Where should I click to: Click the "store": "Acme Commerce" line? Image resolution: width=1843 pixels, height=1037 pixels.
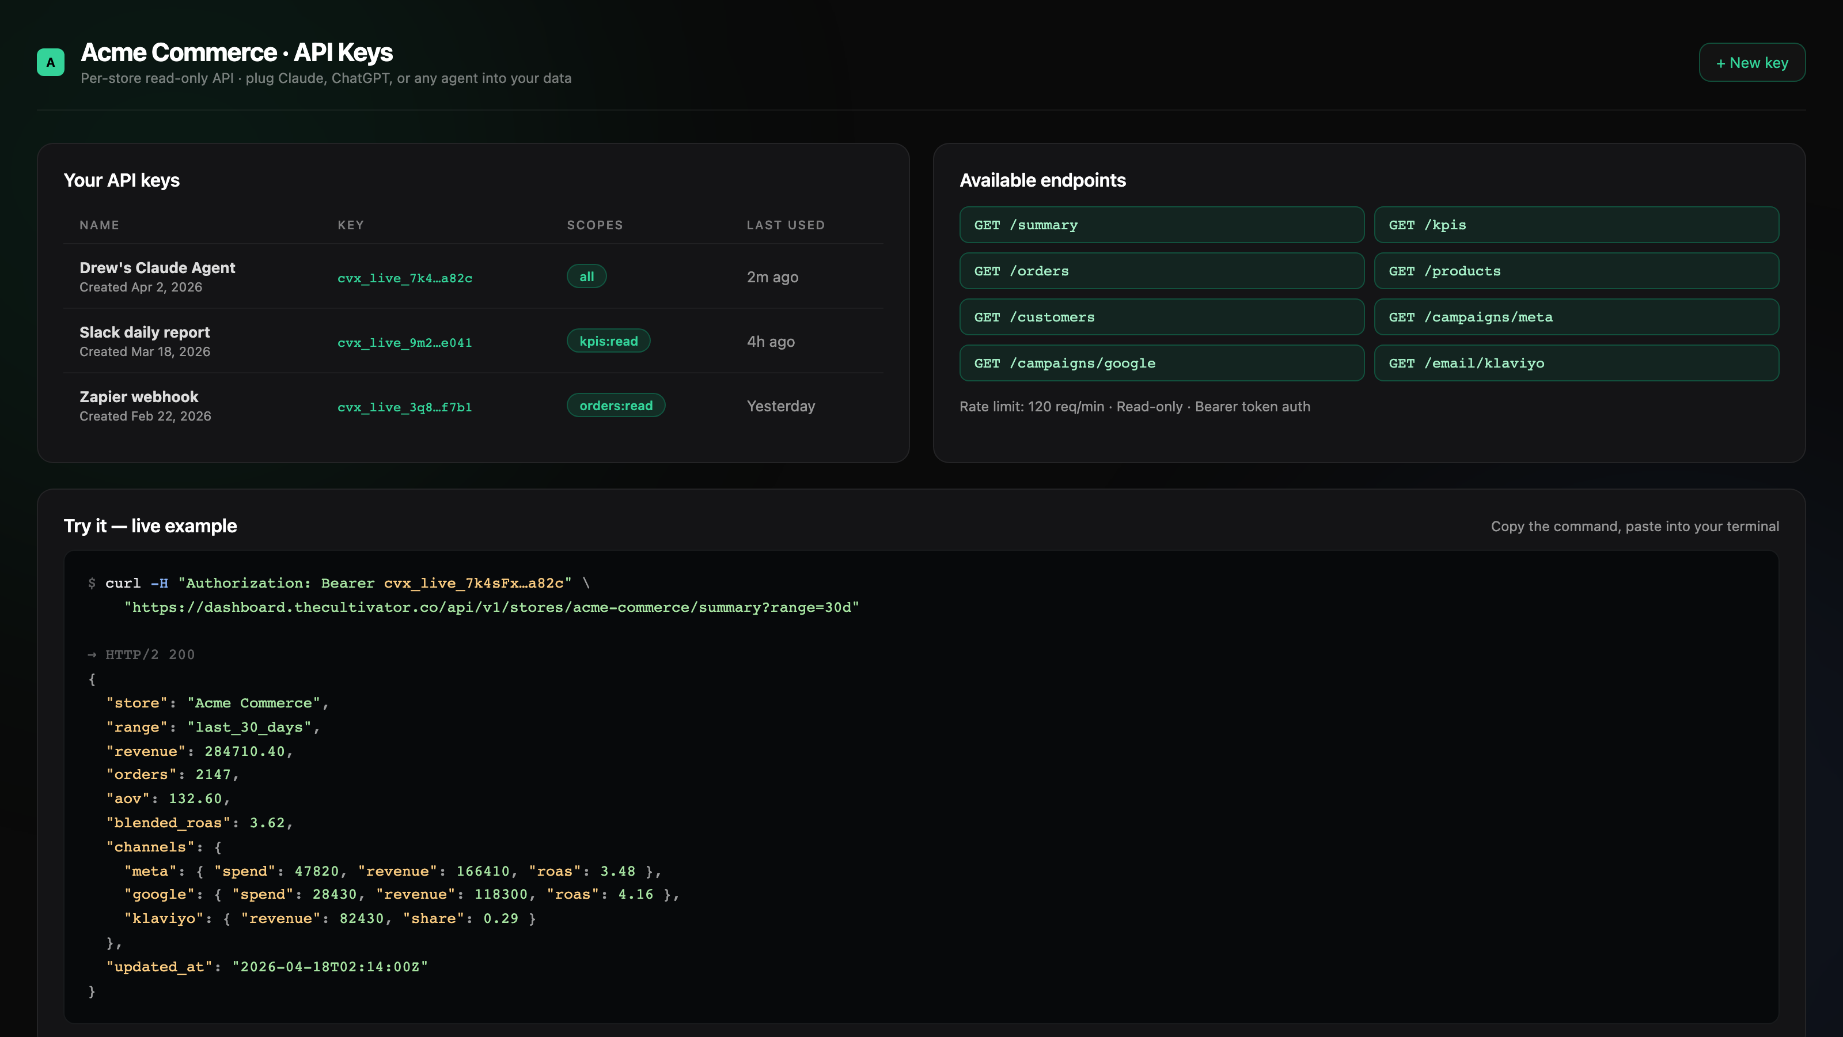pyautogui.click(x=218, y=703)
